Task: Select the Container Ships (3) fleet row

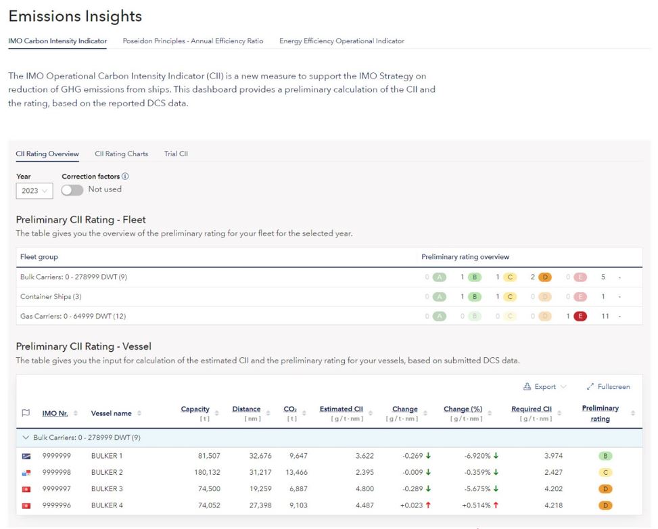Action: pyautogui.click(x=329, y=297)
